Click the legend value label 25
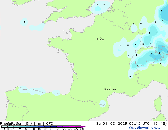Viewport: 168px width, 130px height. click(x=51, y=129)
